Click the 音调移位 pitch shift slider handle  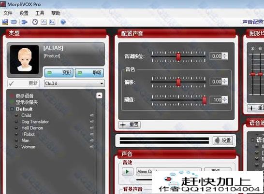pyautogui.click(x=178, y=56)
